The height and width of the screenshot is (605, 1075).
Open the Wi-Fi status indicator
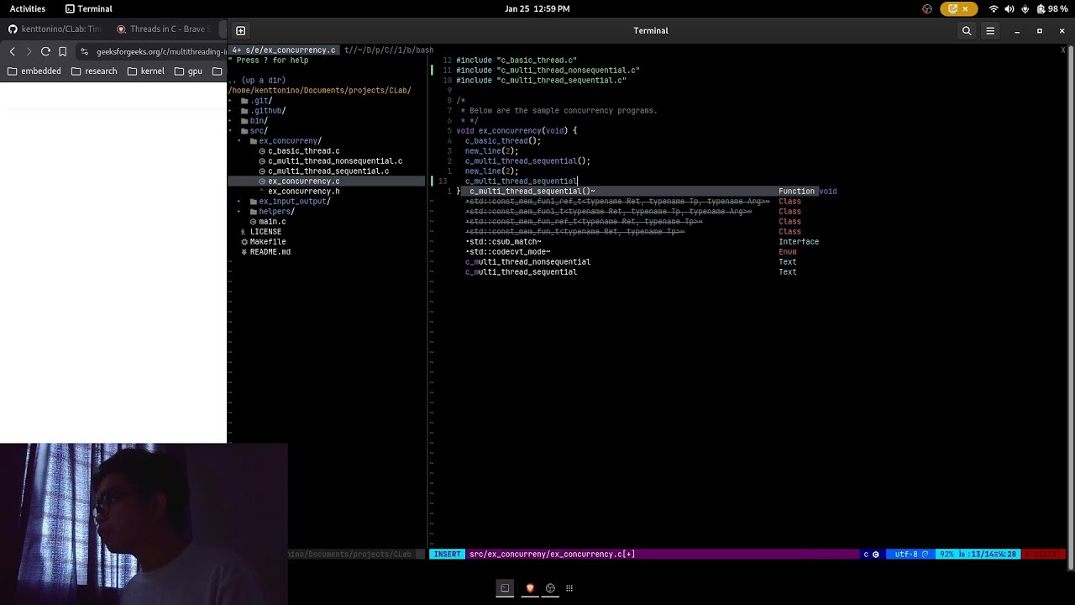coord(994,9)
